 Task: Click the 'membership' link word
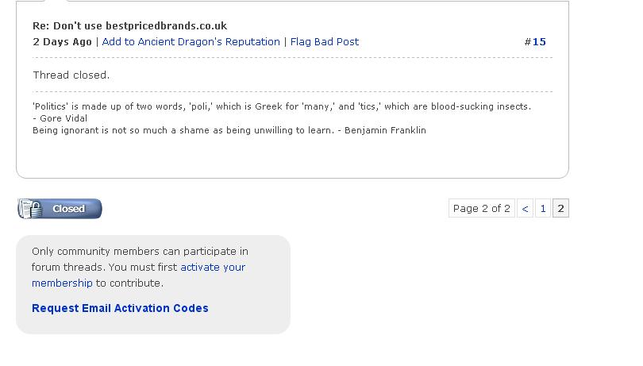[62, 283]
